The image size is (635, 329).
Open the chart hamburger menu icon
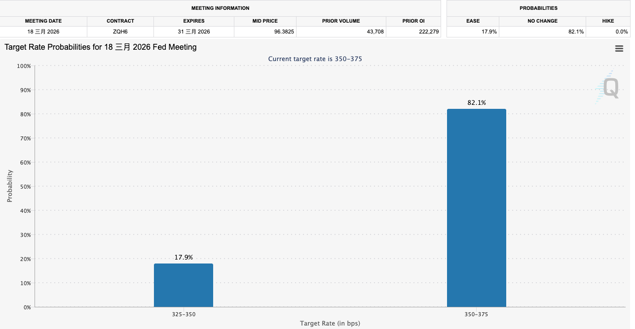click(x=619, y=48)
